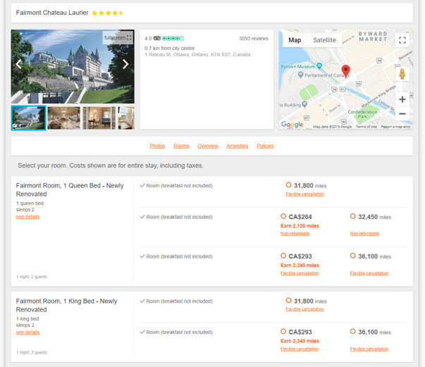Click the red hotel location pin

pos(345,71)
